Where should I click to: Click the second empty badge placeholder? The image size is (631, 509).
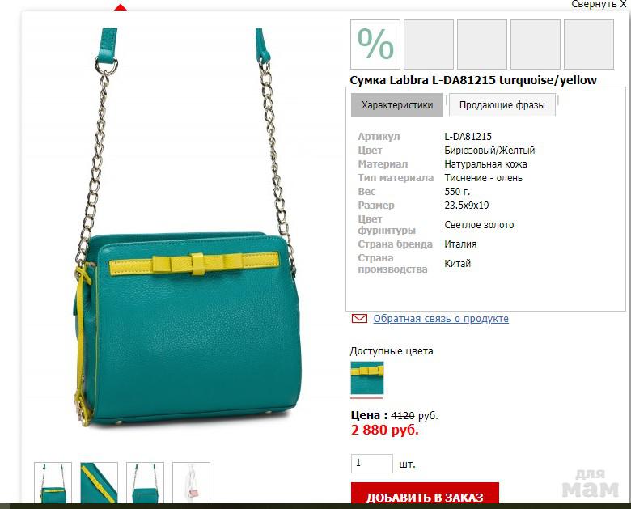click(x=429, y=45)
